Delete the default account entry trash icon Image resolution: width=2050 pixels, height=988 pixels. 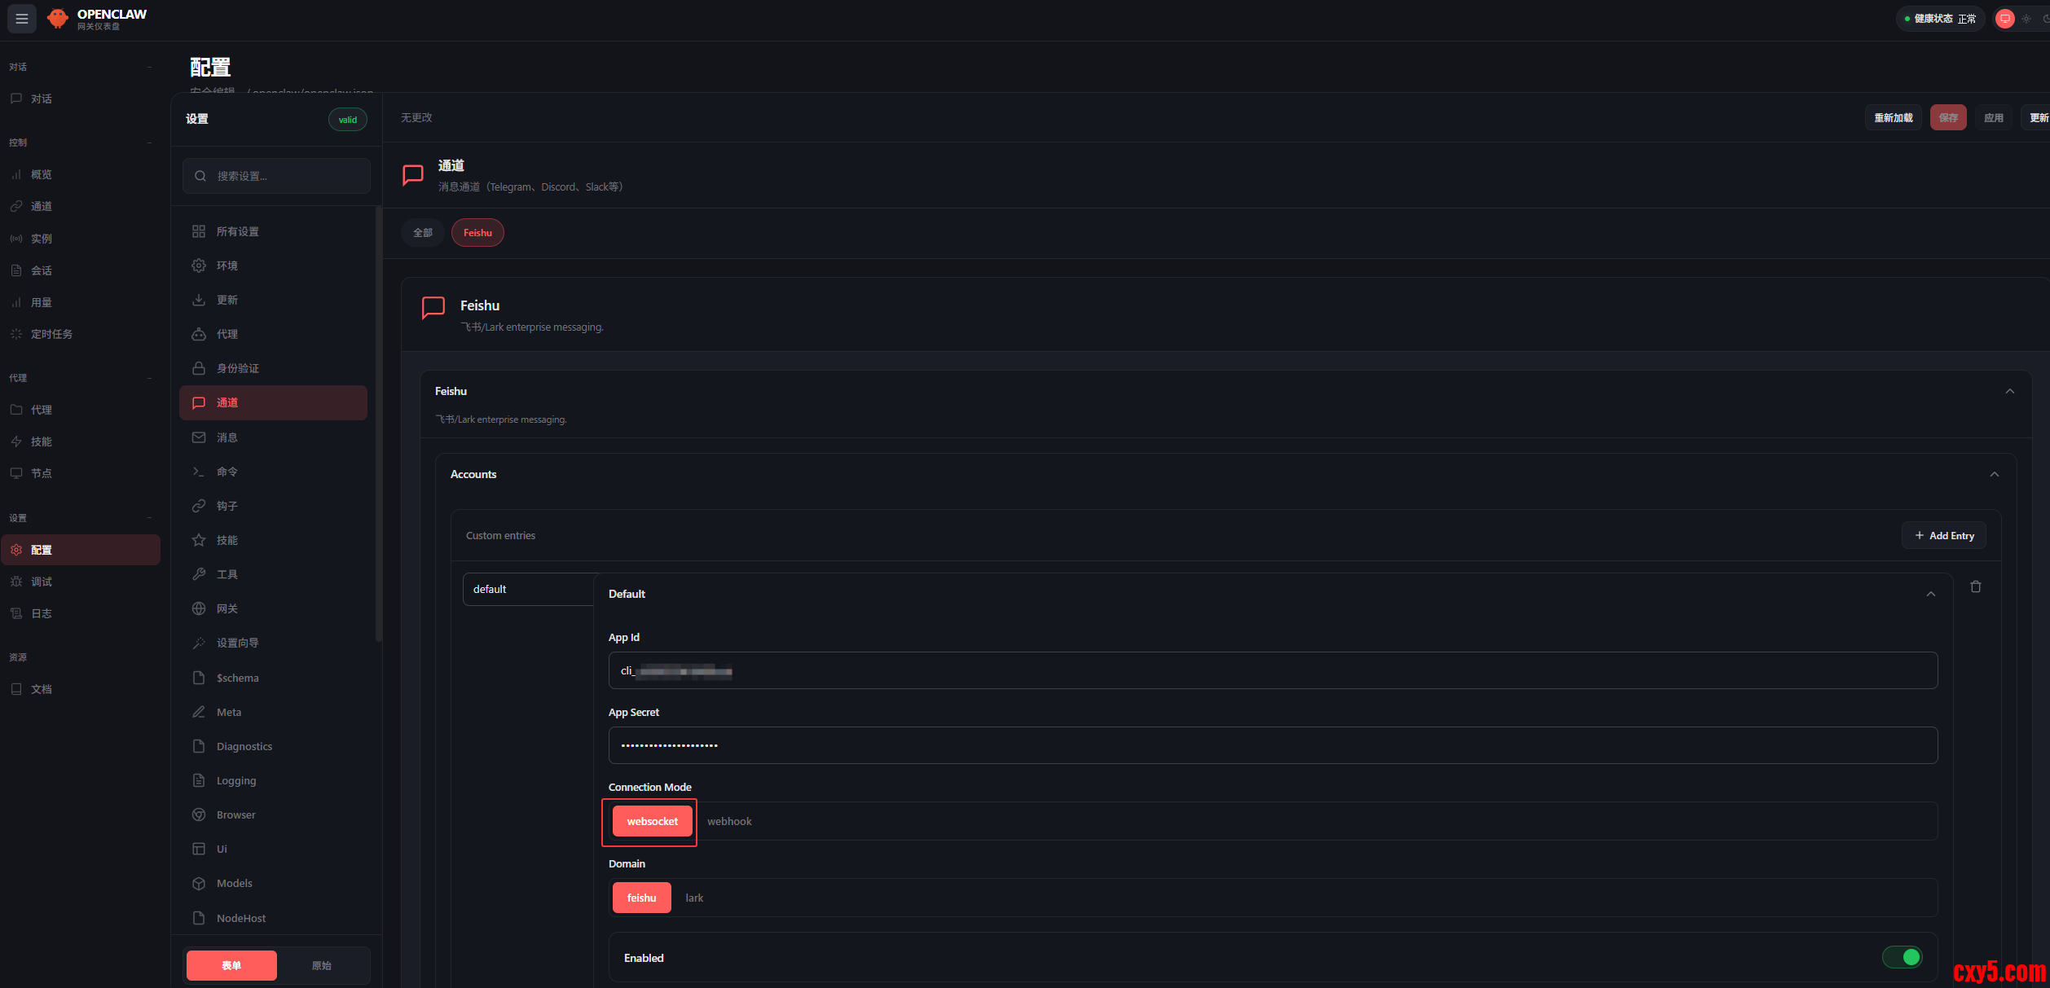1975,586
